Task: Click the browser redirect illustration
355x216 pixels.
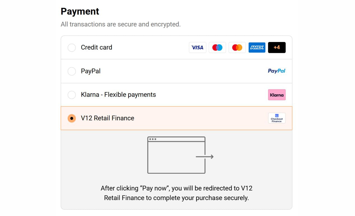Action: pos(180,155)
